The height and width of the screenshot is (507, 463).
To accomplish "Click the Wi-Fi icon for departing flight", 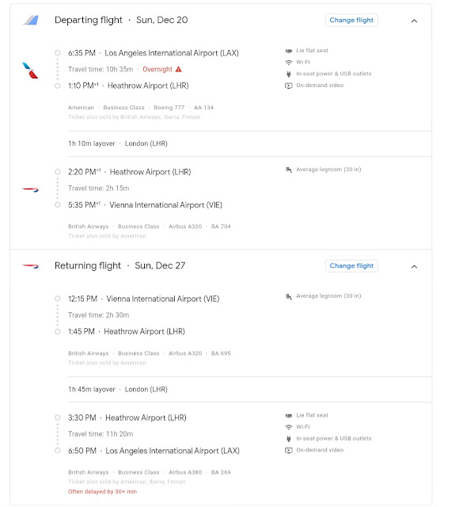I will click(289, 62).
